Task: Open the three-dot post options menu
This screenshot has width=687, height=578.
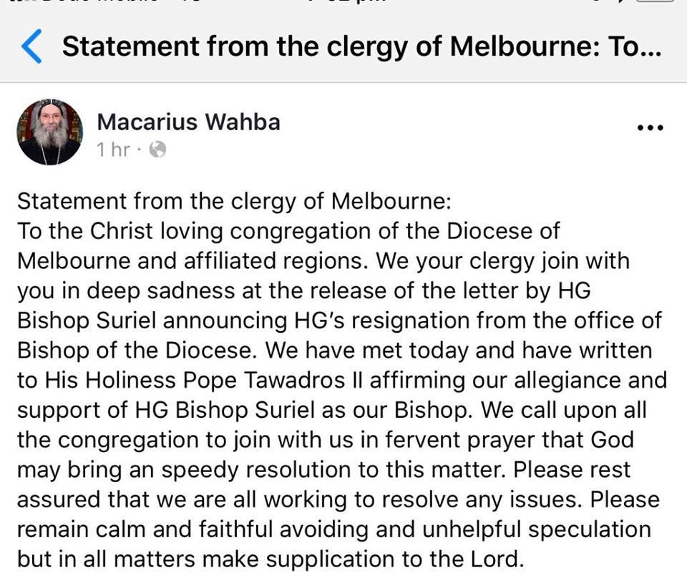Action: tap(650, 128)
